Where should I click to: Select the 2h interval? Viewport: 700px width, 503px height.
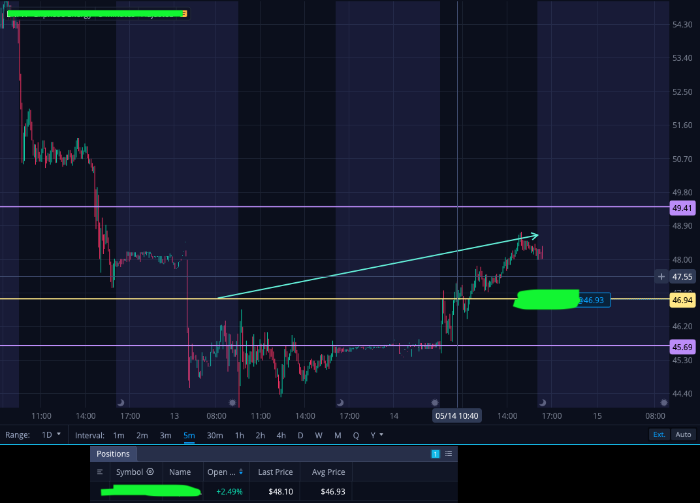tap(261, 436)
